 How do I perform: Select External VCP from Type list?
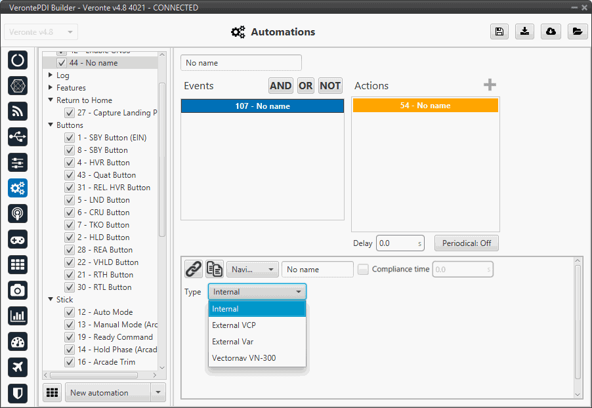pyautogui.click(x=234, y=325)
